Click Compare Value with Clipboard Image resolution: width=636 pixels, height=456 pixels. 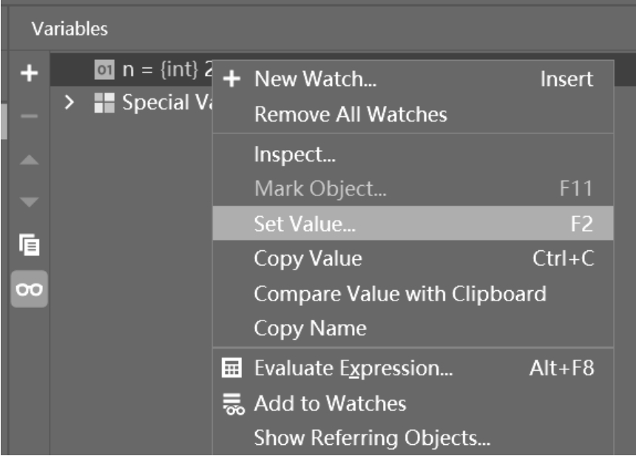pyautogui.click(x=399, y=294)
